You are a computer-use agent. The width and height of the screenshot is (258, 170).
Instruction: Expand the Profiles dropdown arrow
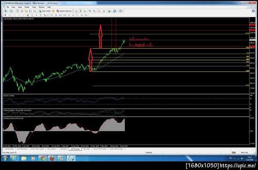pos(13,11)
